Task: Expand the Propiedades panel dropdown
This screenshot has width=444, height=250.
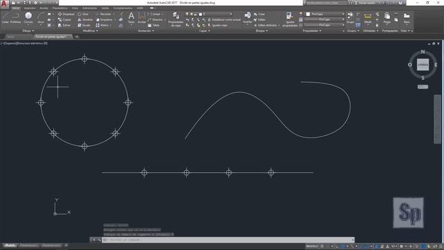Action: click(x=312, y=31)
